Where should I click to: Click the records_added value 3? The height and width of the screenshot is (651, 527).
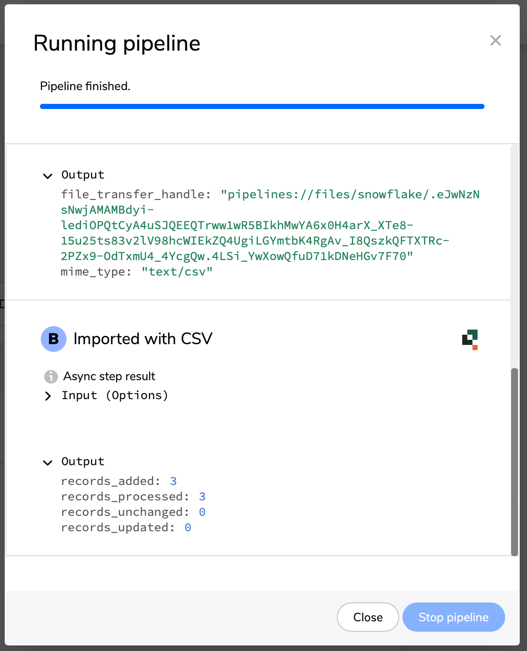click(x=173, y=481)
